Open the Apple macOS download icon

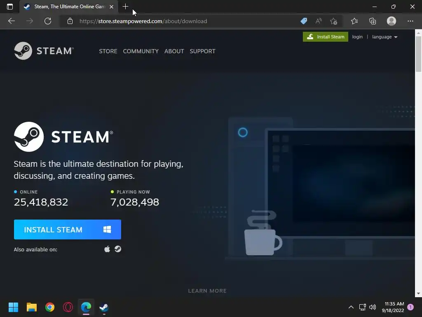(107, 249)
